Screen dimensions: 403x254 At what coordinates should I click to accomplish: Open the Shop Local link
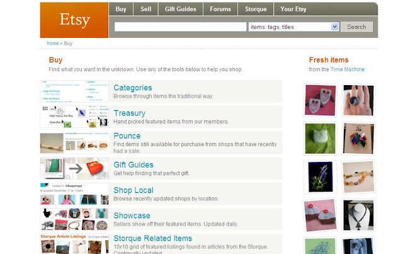point(133,190)
